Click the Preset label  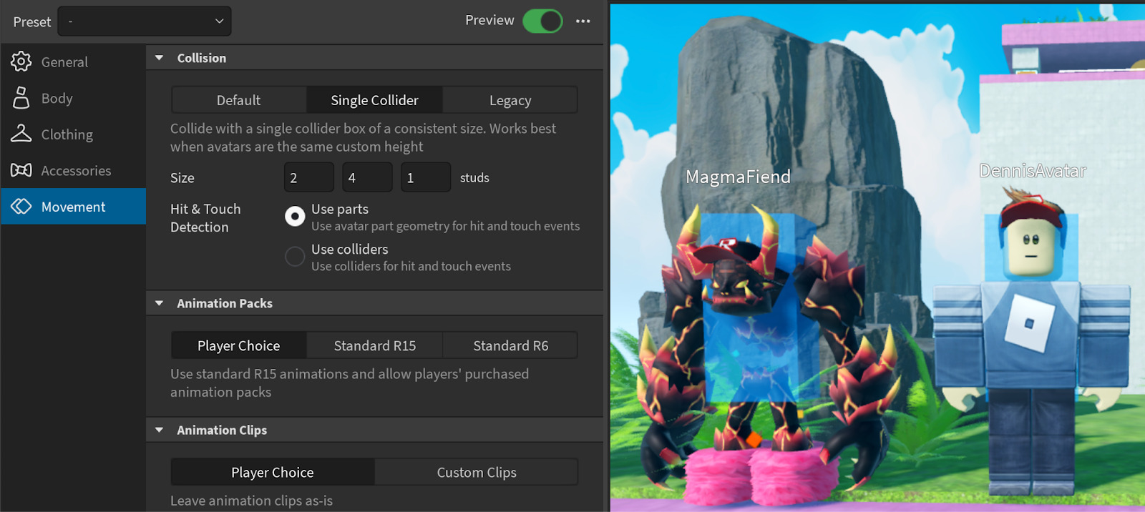32,22
